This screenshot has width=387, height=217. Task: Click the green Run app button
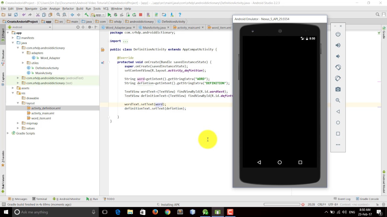(x=109, y=14)
